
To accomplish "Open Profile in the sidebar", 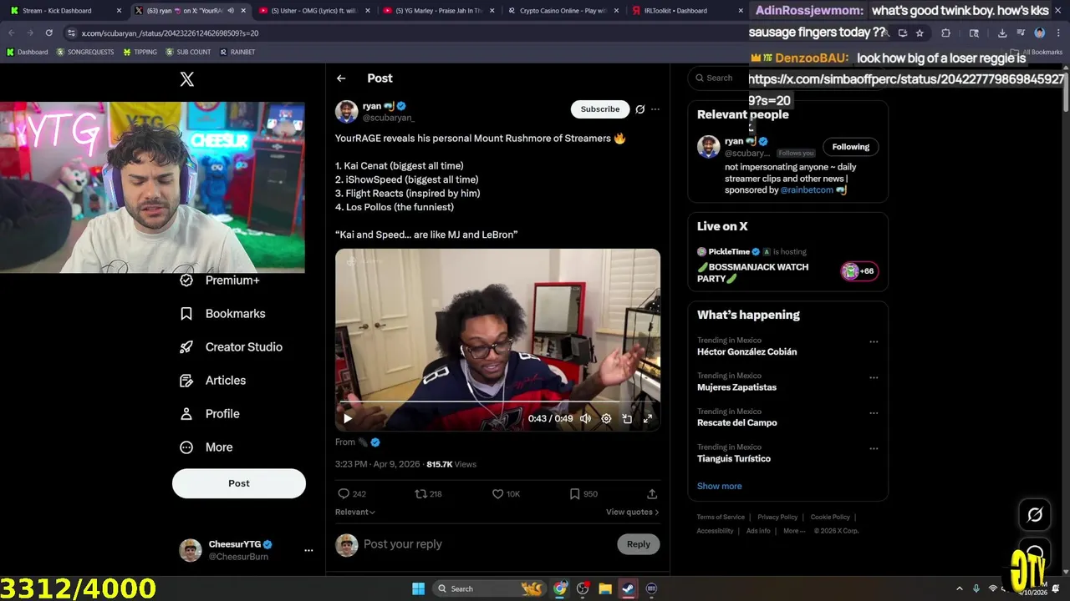I will (x=210, y=414).
